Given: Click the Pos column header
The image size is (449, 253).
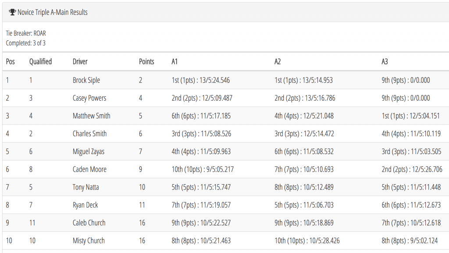Looking at the screenshot, I should pyautogui.click(x=11, y=61).
